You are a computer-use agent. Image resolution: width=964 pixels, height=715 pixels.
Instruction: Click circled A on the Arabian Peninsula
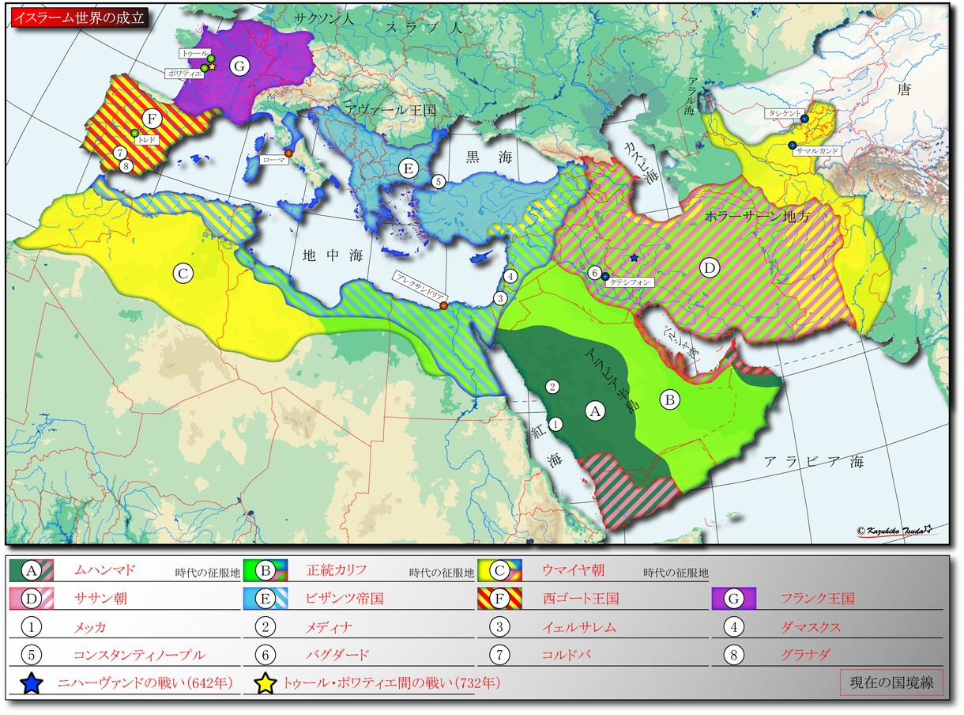click(596, 410)
